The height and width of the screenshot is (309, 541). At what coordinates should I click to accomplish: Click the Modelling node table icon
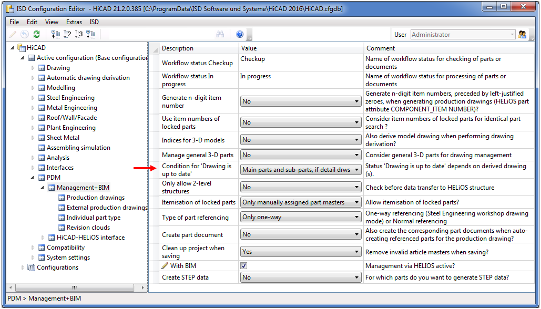pos(42,88)
